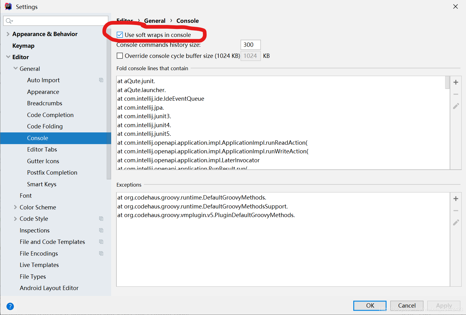Screen dimensions: 466x315
Task: Select the DefaultGroovyMethodsSupport. exception entry
Action: pos(203,206)
